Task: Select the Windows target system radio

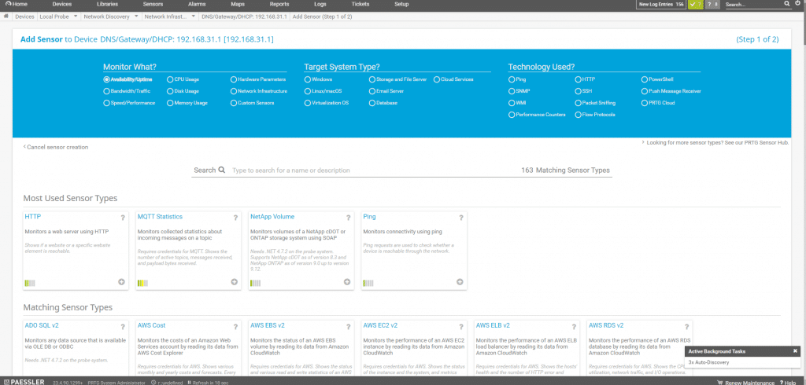Action: pos(308,79)
